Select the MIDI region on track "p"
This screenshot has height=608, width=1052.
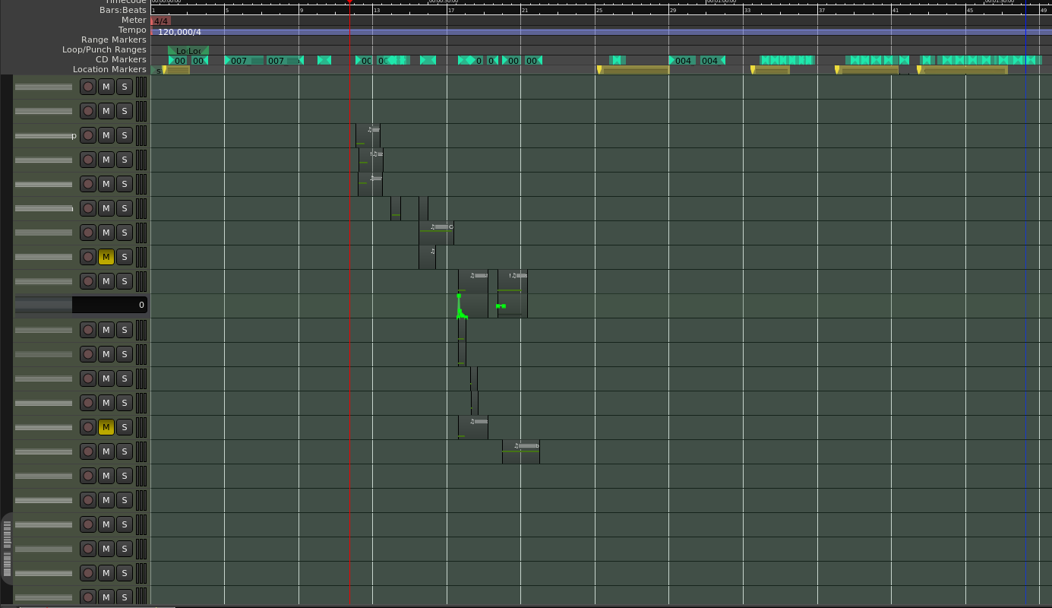pos(368,135)
